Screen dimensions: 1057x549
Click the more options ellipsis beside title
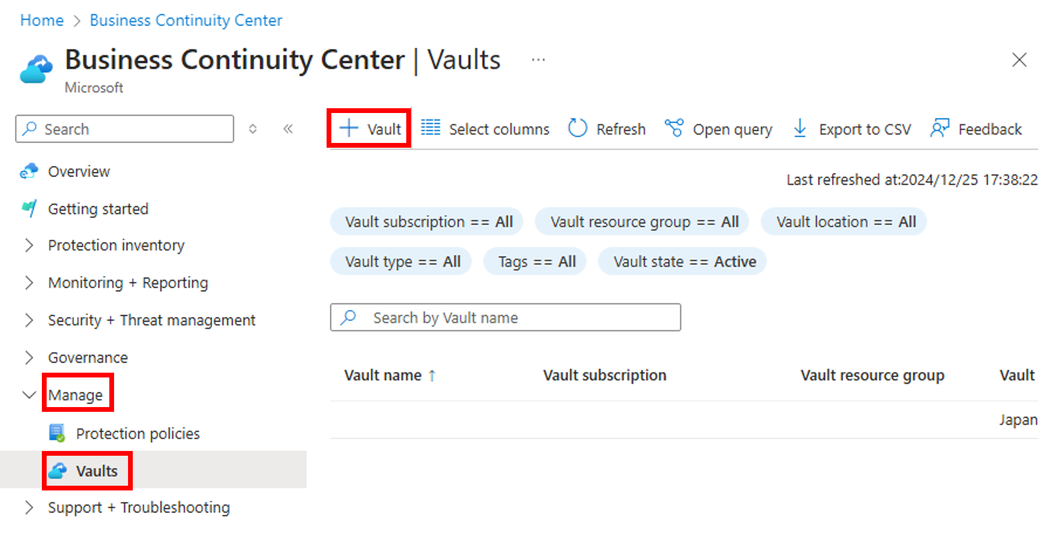click(538, 60)
